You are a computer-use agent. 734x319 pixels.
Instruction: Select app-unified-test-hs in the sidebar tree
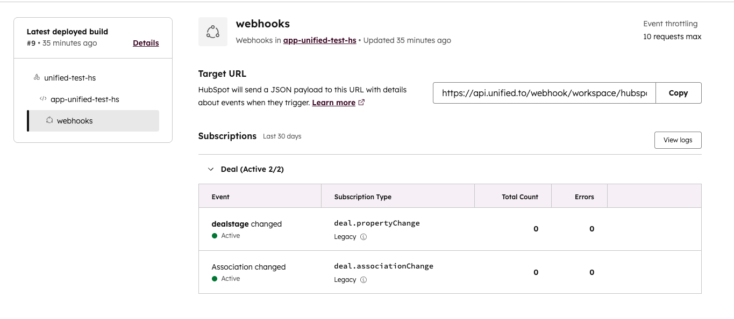coord(84,99)
